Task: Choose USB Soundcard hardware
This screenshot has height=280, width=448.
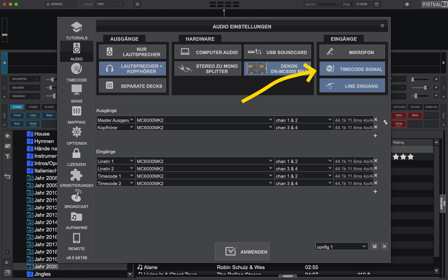Action: tap(277, 52)
